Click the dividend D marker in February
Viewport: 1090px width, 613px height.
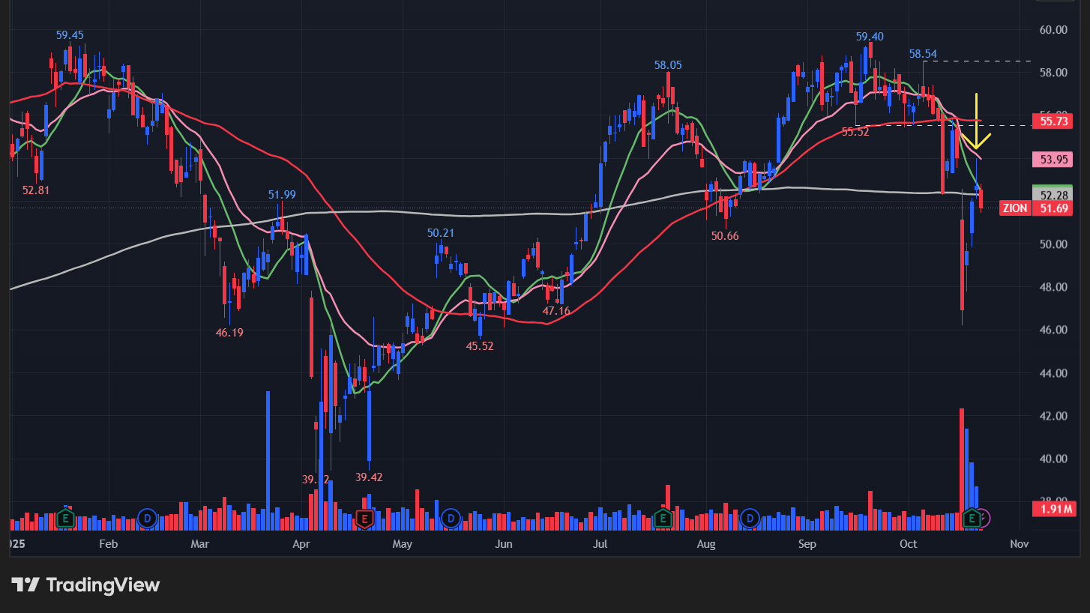pyautogui.click(x=148, y=518)
